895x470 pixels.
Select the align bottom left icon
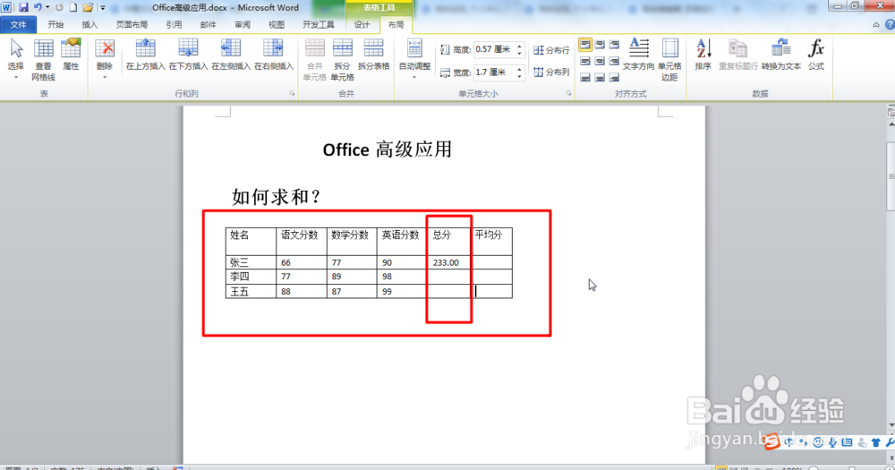(x=585, y=76)
